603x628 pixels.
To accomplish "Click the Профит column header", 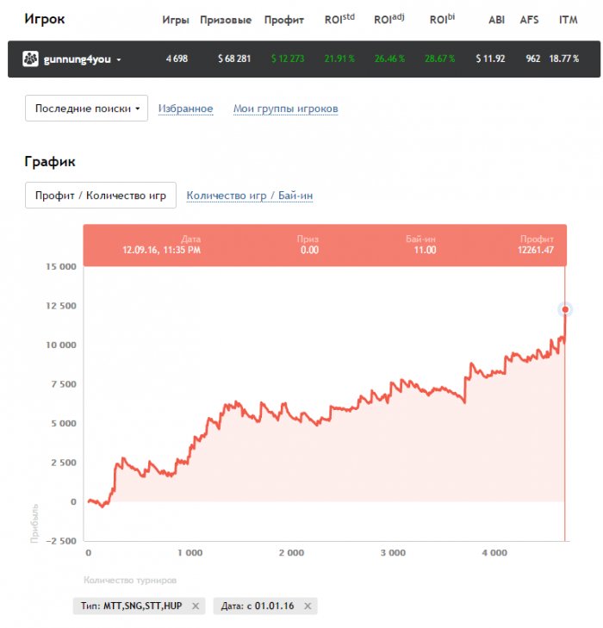I will (284, 20).
